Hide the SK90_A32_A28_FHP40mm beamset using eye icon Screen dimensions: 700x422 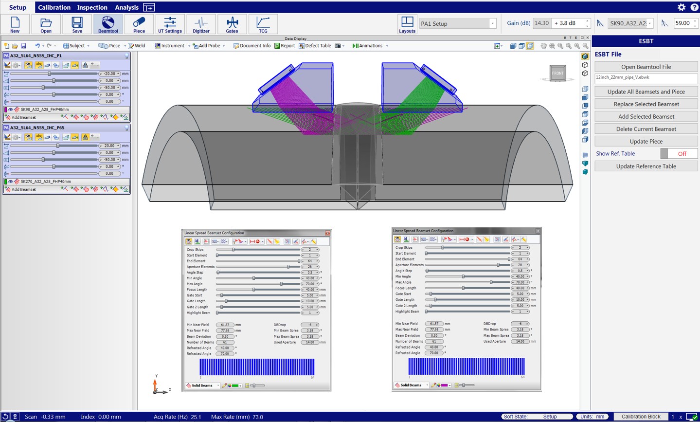(11, 110)
